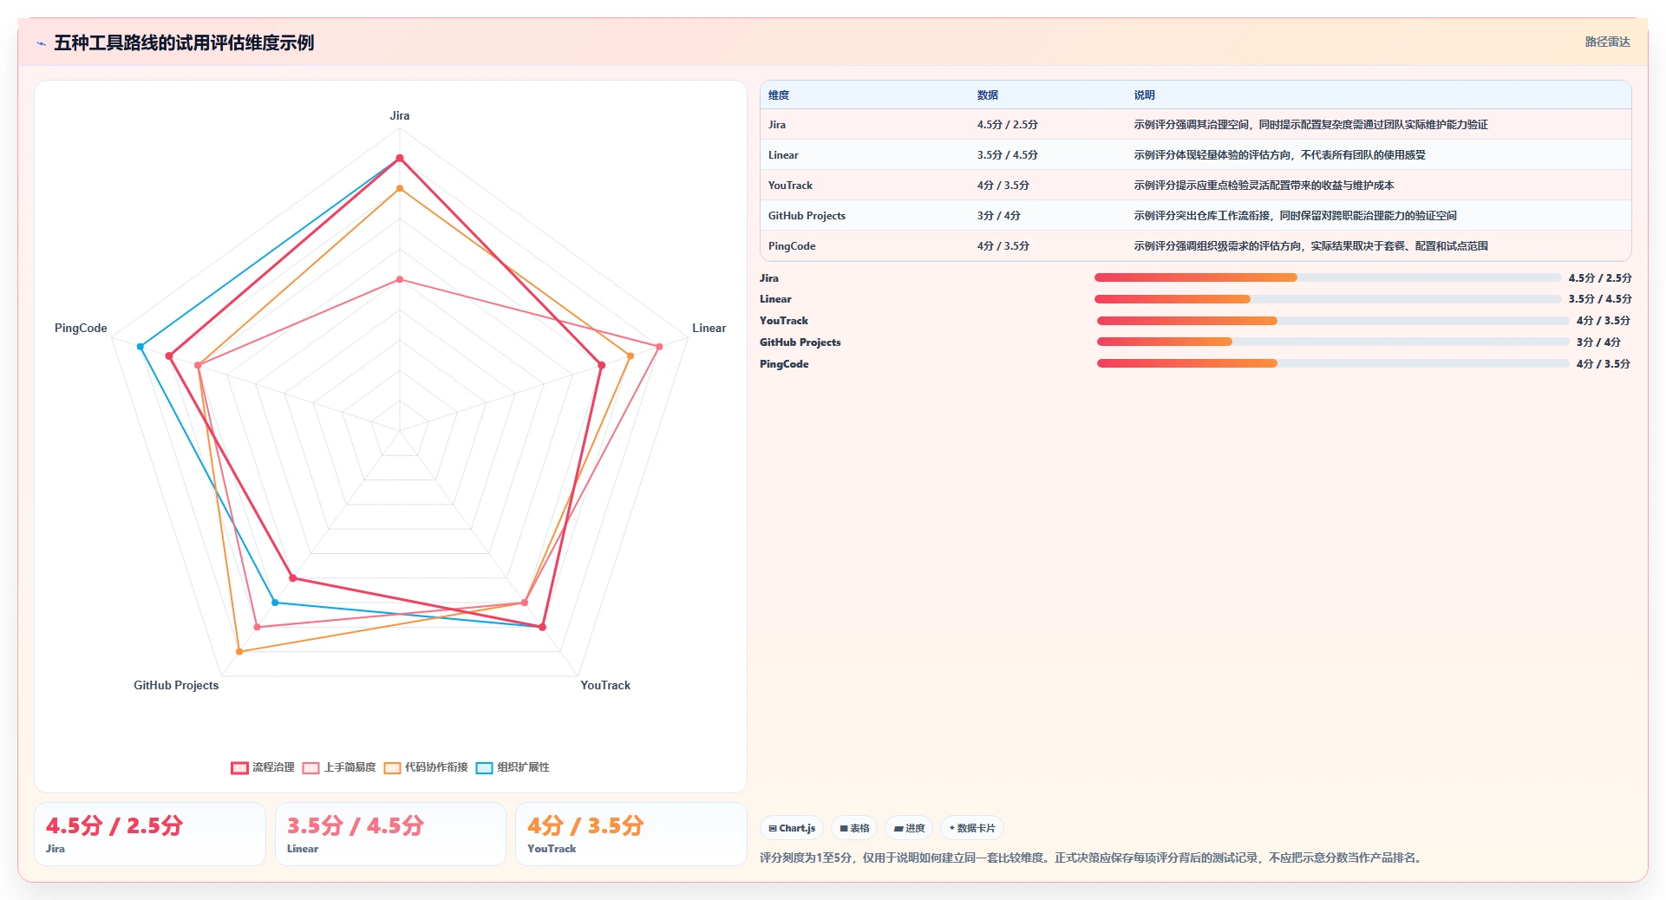The width and height of the screenshot is (1666, 900).
Task: Open the Jira score card 4.5分 / 2.5分
Action: tap(150, 834)
